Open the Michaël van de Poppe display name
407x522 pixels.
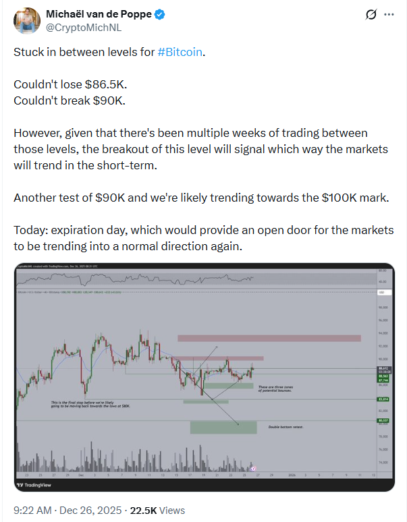(101, 14)
